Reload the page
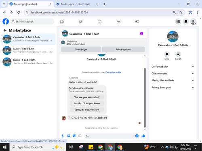 [19, 12]
